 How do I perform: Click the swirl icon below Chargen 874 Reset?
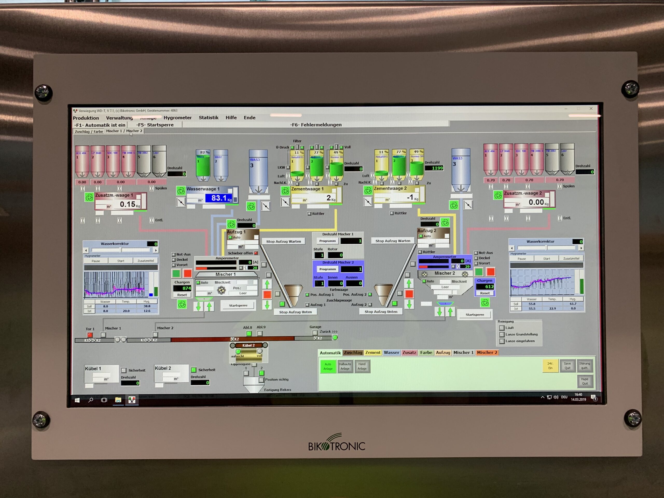(182, 305)
